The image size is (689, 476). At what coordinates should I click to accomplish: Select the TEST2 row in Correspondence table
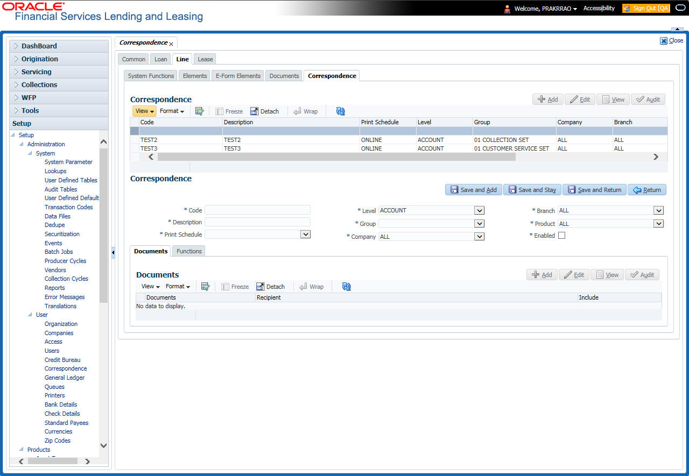pyautogui.click(x=398, y=140)
